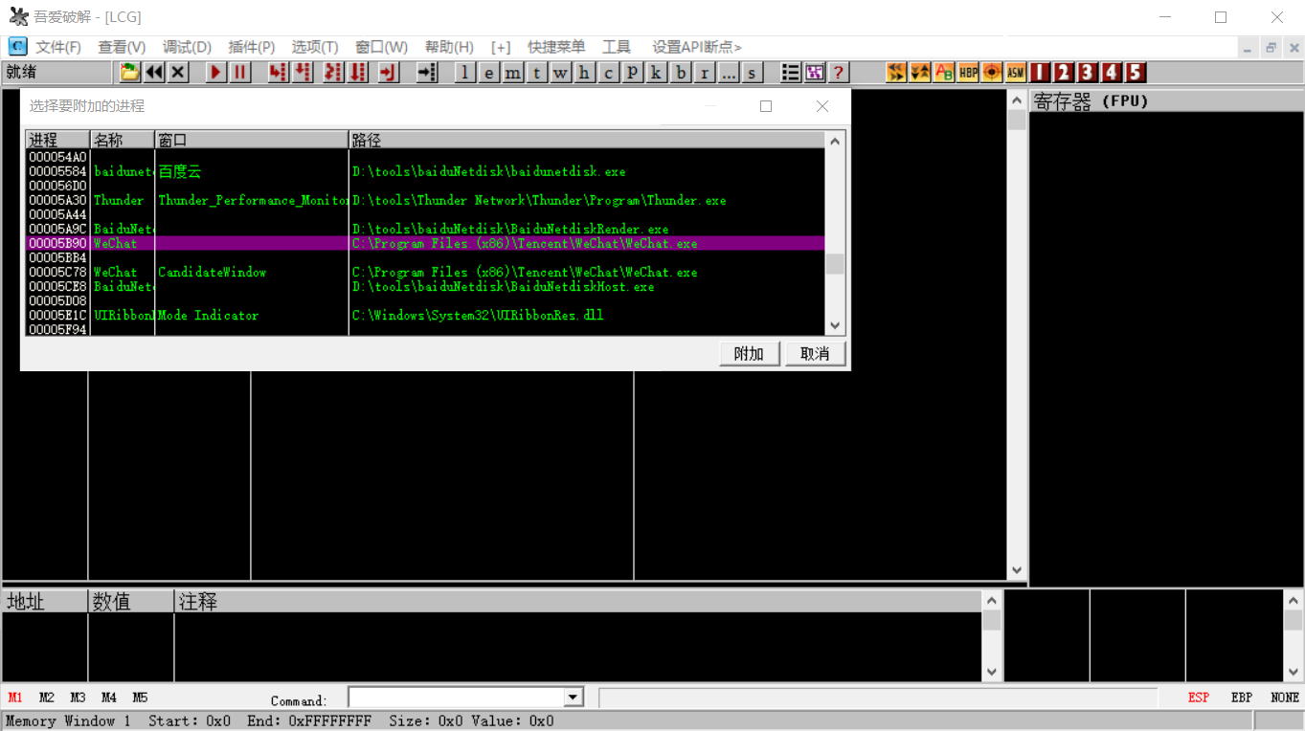Open help with the red question mark
1305x731 pixels.
click(x=839, y=73)
